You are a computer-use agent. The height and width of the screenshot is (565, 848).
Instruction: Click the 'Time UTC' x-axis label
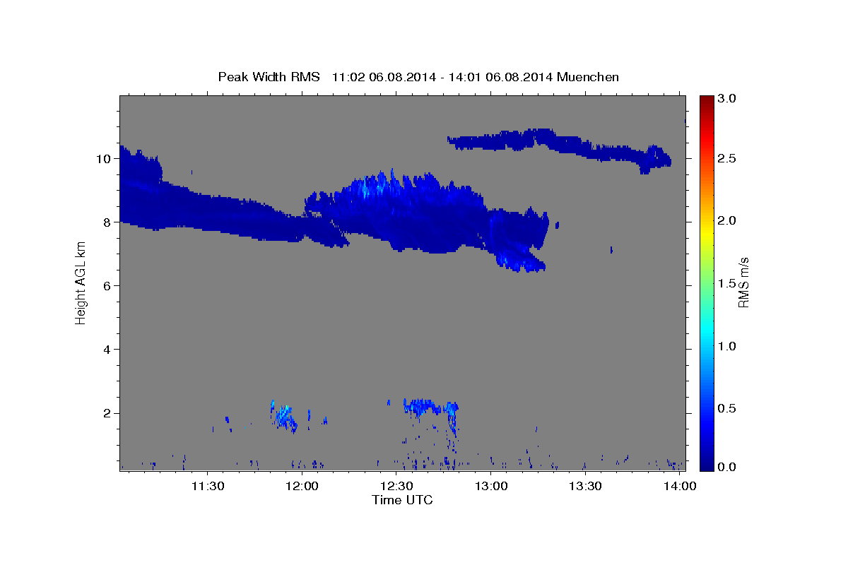402,500
